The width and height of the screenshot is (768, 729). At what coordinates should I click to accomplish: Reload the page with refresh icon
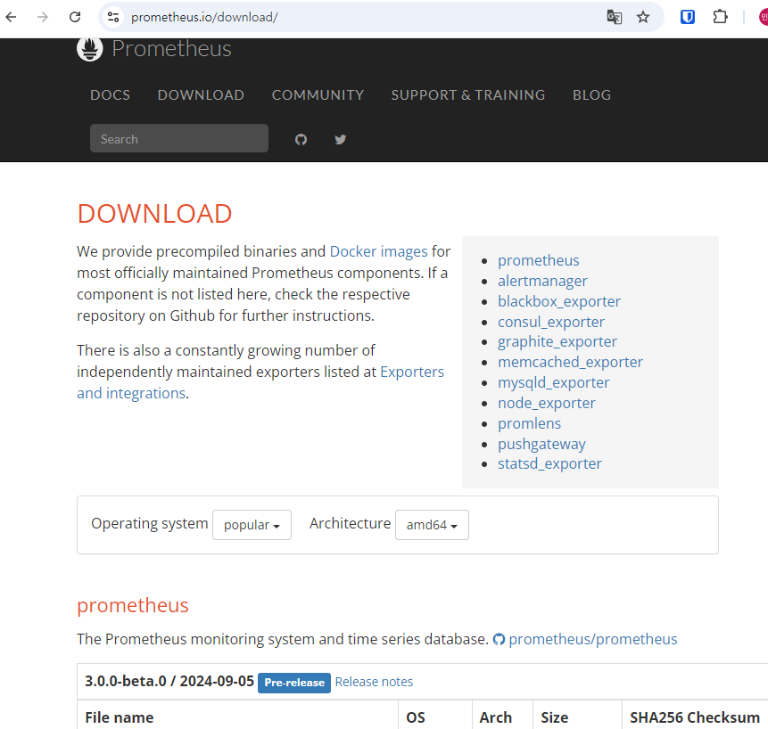[75, 17]
